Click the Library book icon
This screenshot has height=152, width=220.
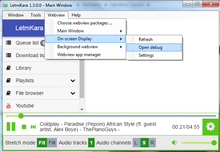9,68
